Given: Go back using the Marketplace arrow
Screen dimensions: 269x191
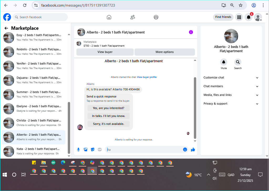Looking at the screenshot, I should (x=6, y=28).
